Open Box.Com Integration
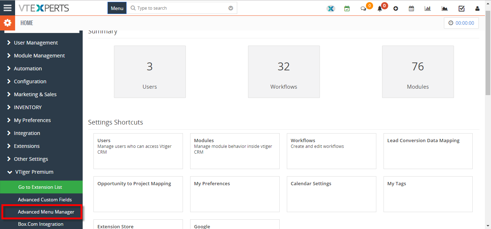Screen dimensions: 491x229 pyautogui.click(x=41, y=224)
